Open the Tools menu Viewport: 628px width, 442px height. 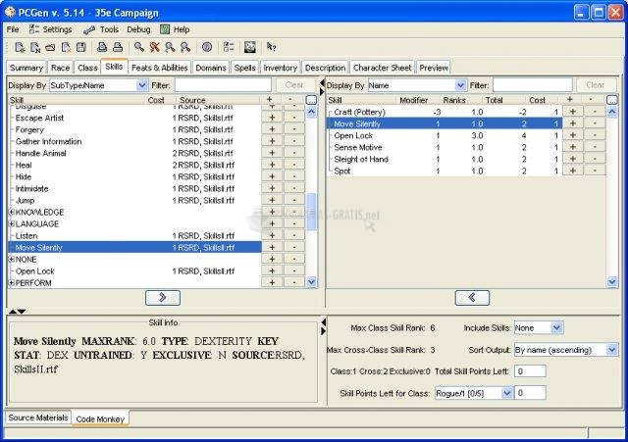coord(101,29)
